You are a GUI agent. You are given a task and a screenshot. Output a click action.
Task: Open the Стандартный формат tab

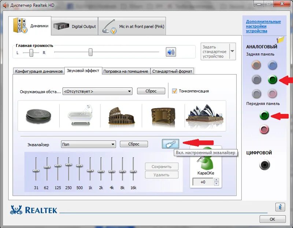[172, 71]
